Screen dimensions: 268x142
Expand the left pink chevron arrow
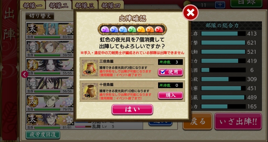[25, 74]
